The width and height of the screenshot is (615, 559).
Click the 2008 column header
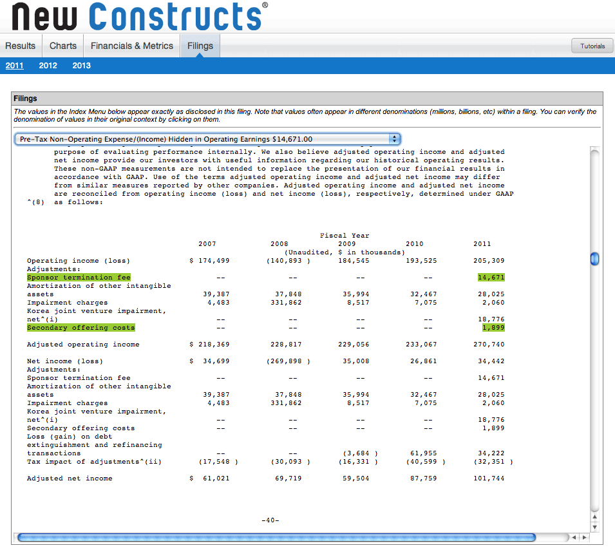click(279, 244)
